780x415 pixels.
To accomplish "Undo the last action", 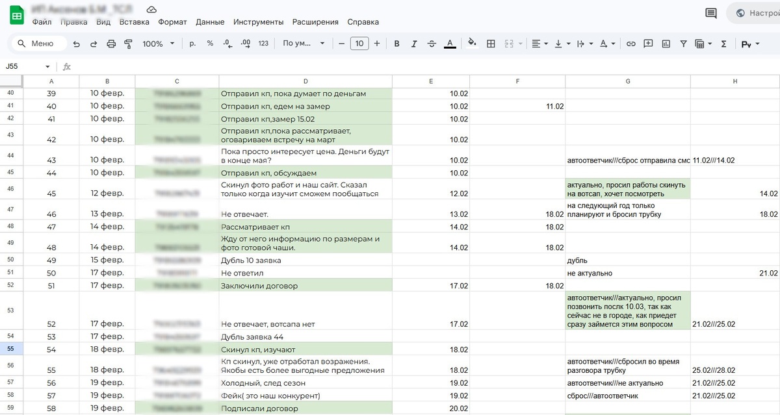I will [77, 44].
